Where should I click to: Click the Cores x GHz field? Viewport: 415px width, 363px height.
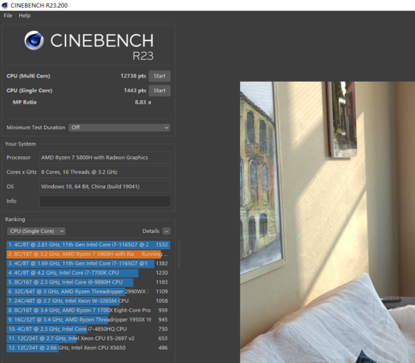coord(105,172)
